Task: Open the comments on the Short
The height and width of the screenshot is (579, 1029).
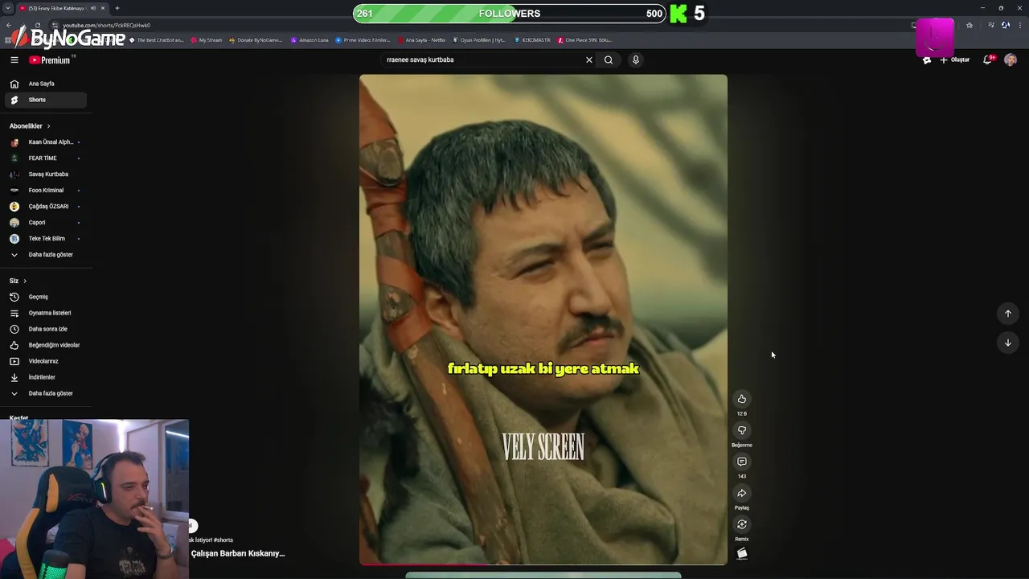Action: (742, 462)
